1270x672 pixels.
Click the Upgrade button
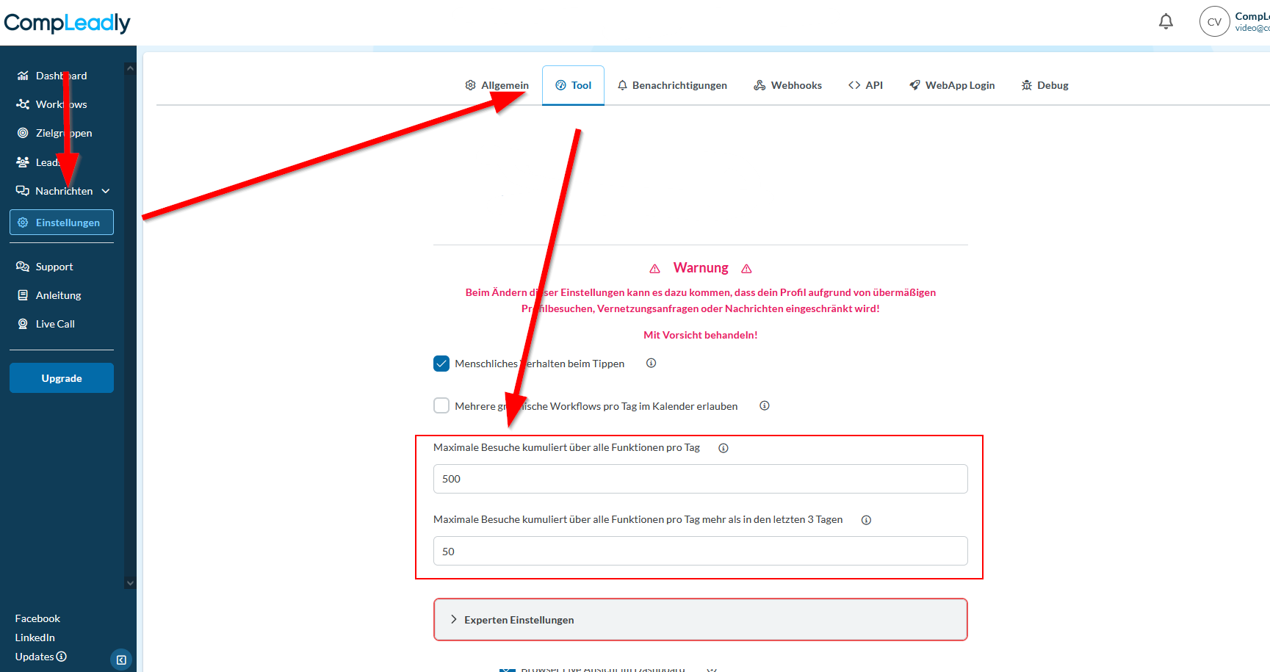point(62,378)
